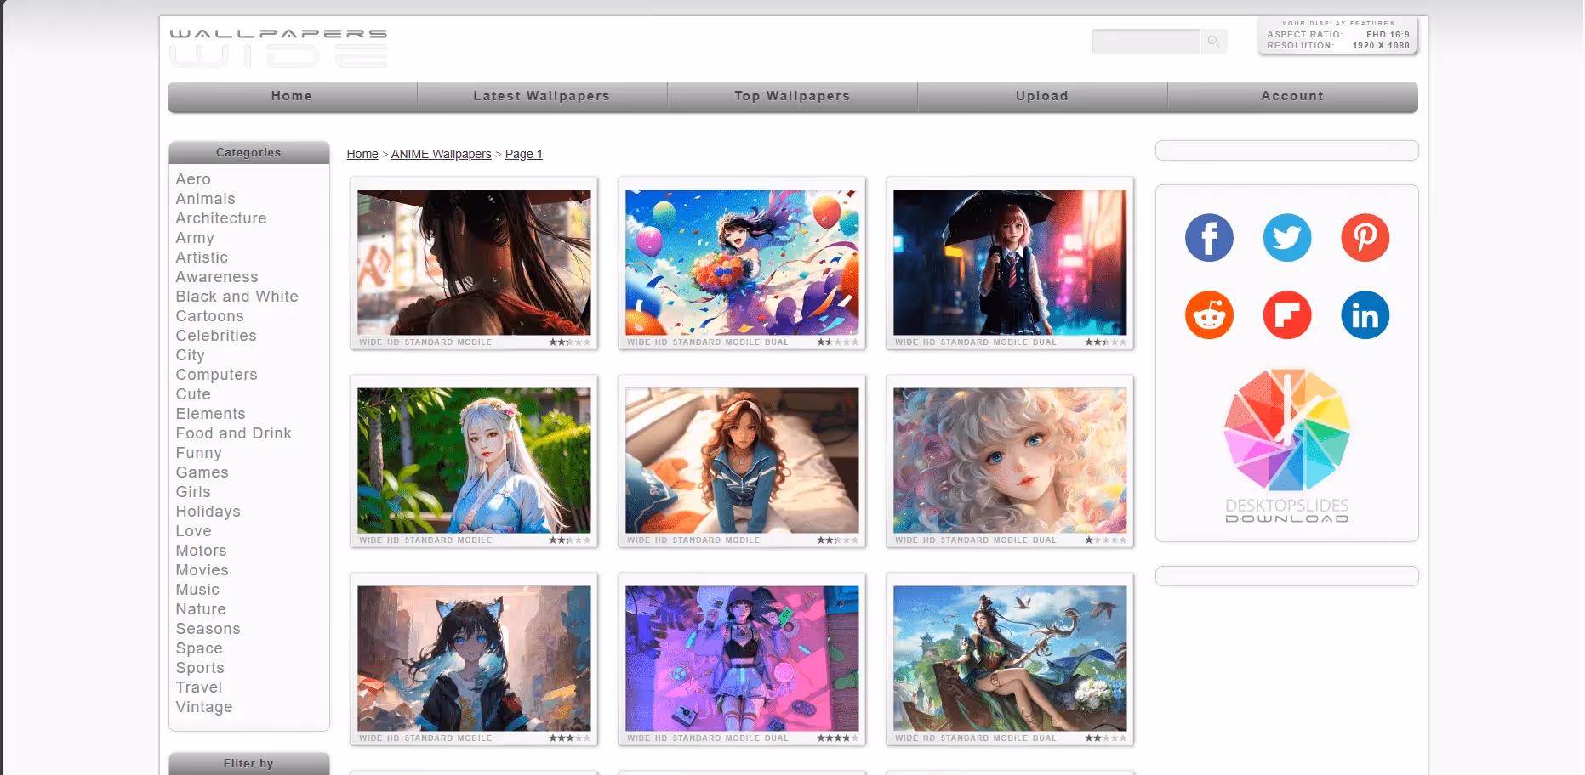Go to the WallpapersWide site logo
This screenshot has width=1585, height=775.
coord(278,48)
